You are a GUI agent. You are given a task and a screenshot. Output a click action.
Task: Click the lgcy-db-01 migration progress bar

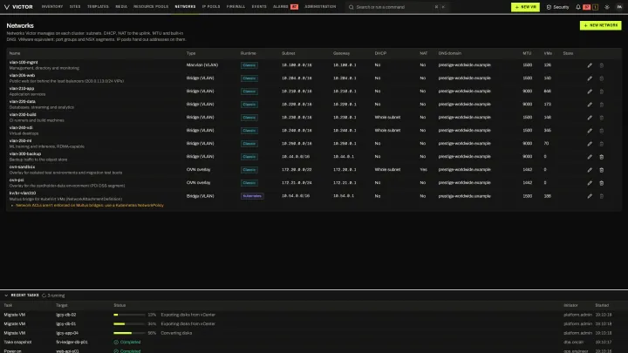coord(129,323)
